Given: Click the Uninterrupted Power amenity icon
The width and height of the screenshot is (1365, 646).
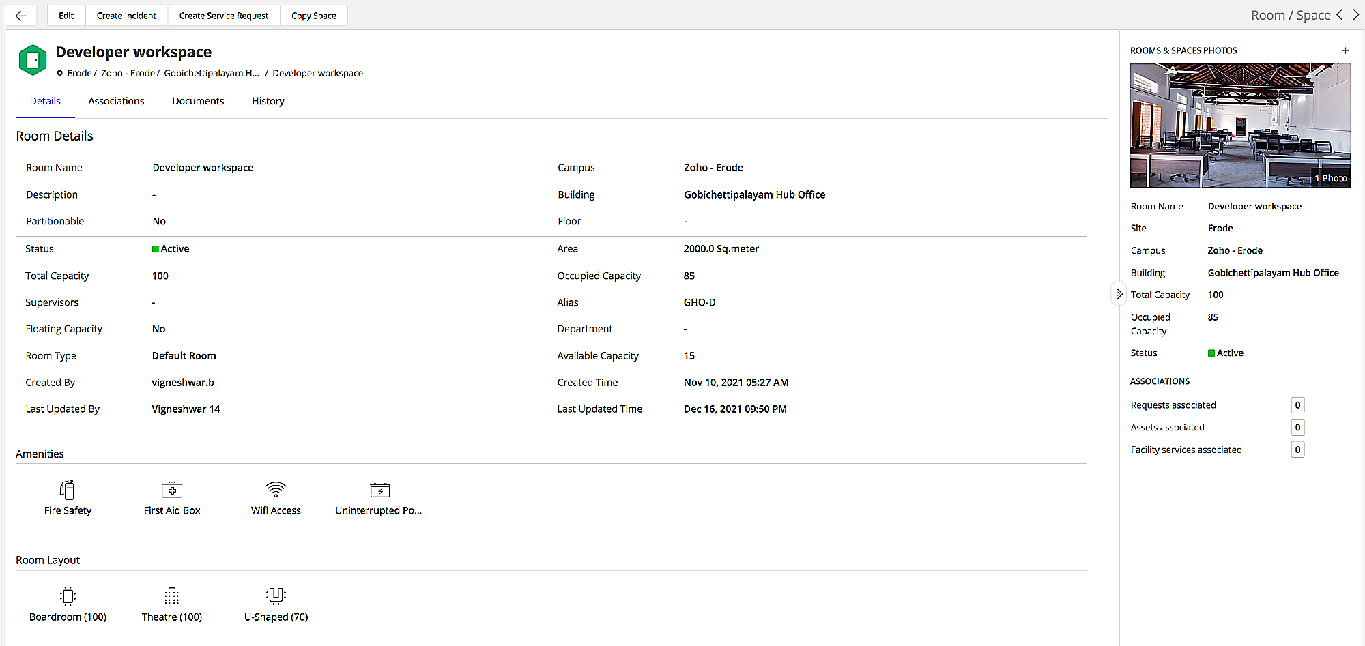Looking at the screenshot, I should pos(379,490).
